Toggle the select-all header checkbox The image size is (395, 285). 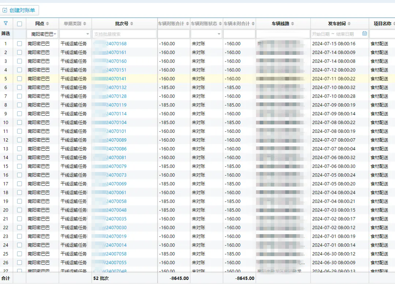[19, 24]
